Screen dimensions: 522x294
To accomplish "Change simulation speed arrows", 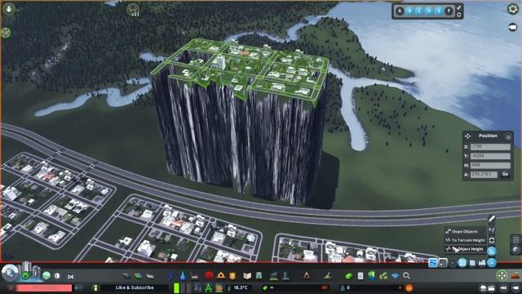I will point(79,287).
